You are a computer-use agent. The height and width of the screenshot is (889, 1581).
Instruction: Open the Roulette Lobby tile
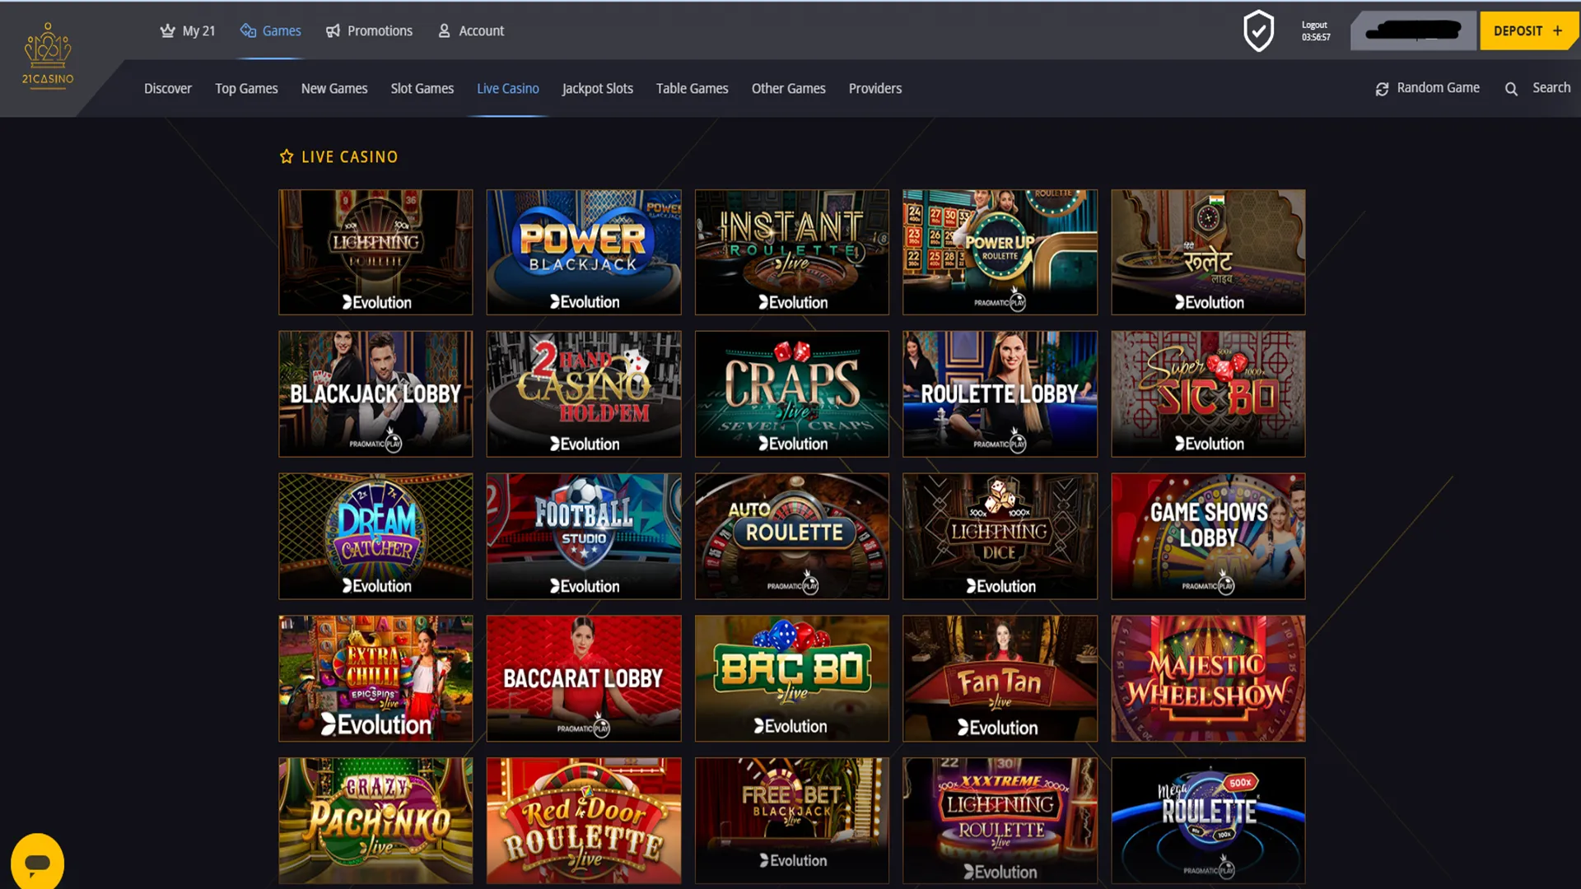(1000, 393)
